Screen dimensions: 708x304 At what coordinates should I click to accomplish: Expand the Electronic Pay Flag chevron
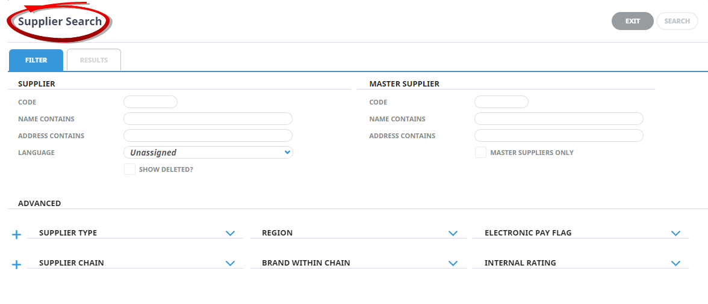[x=675, y=233]
